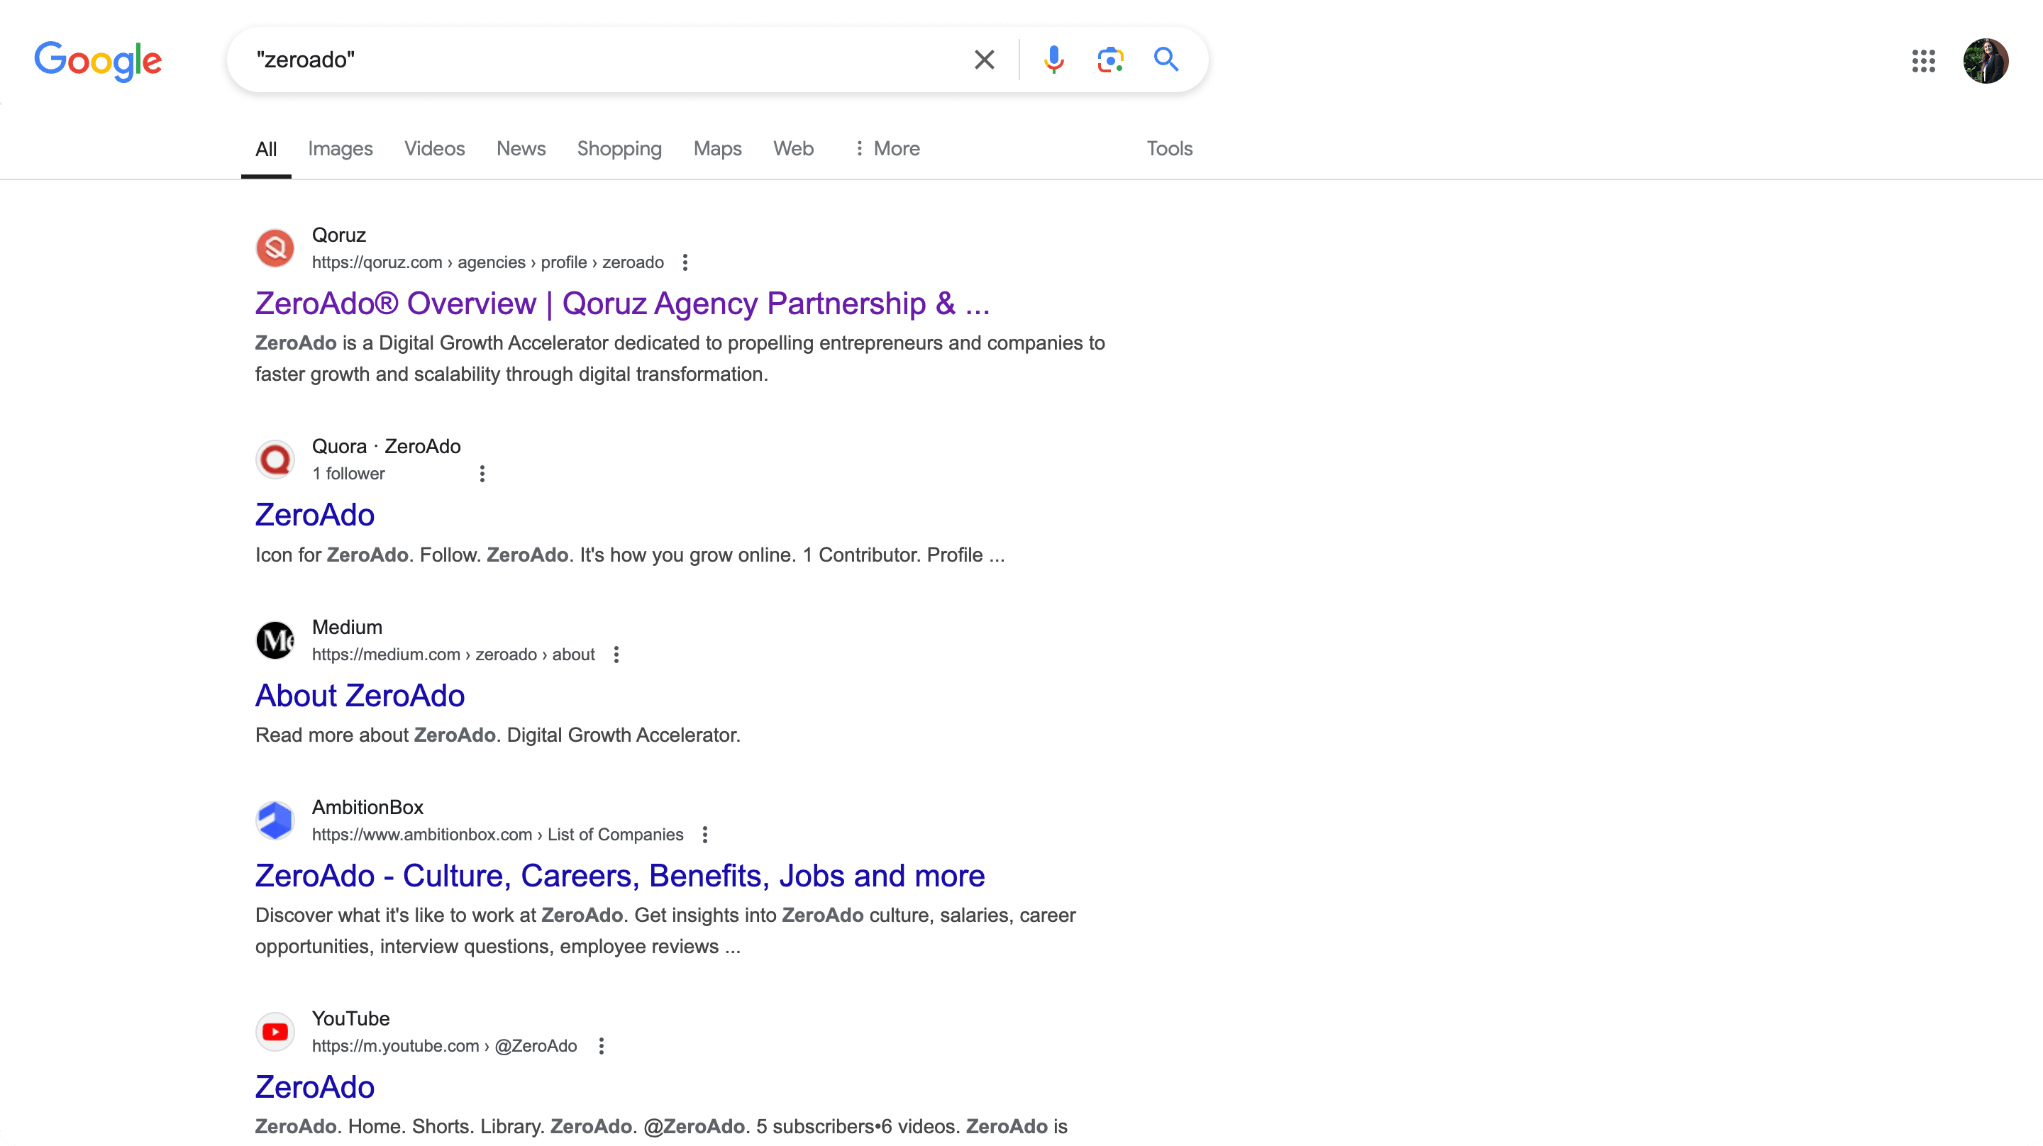
Task: Click the search magnifying glass icon
Action: pyautogui.click(x=1165, y=59)
